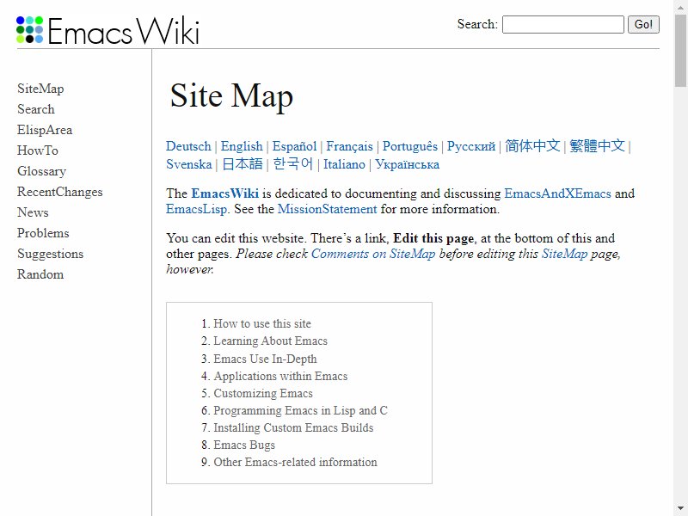Switch language to 日本語
688x516 pixels.
(243, 163)
